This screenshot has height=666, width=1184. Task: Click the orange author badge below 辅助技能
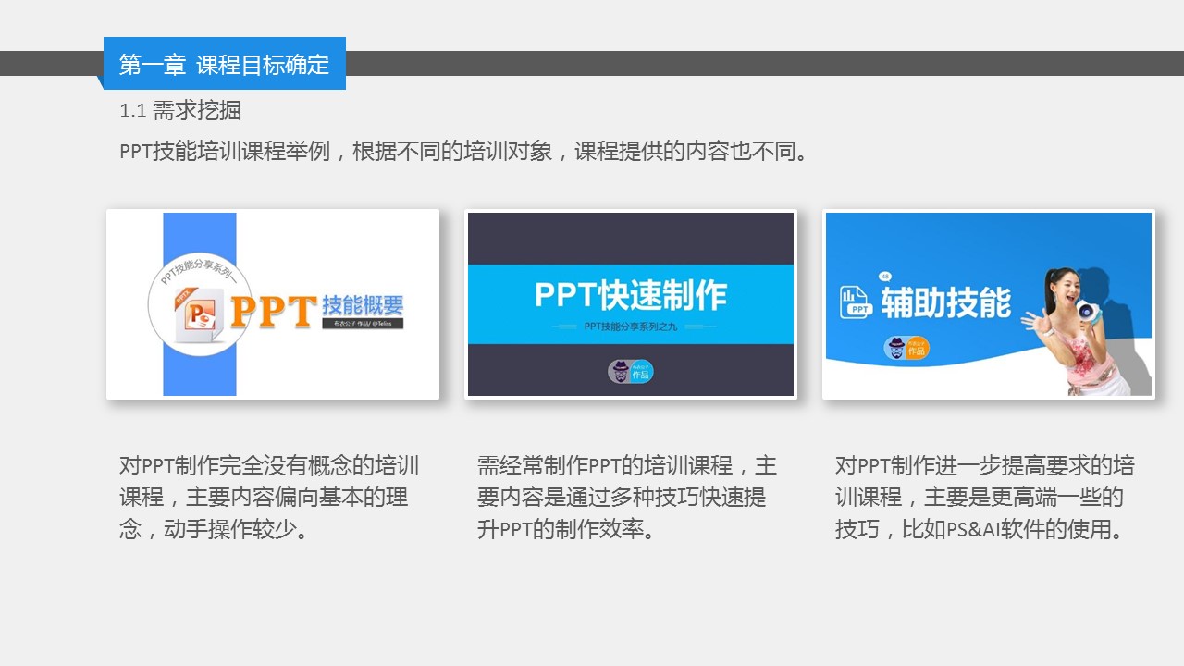(x=906, y=348)
